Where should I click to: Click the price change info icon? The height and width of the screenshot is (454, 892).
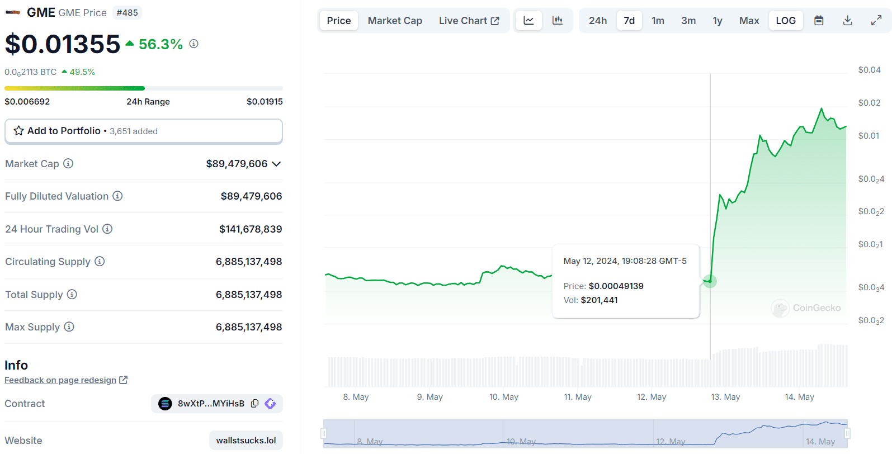[193, 44]
